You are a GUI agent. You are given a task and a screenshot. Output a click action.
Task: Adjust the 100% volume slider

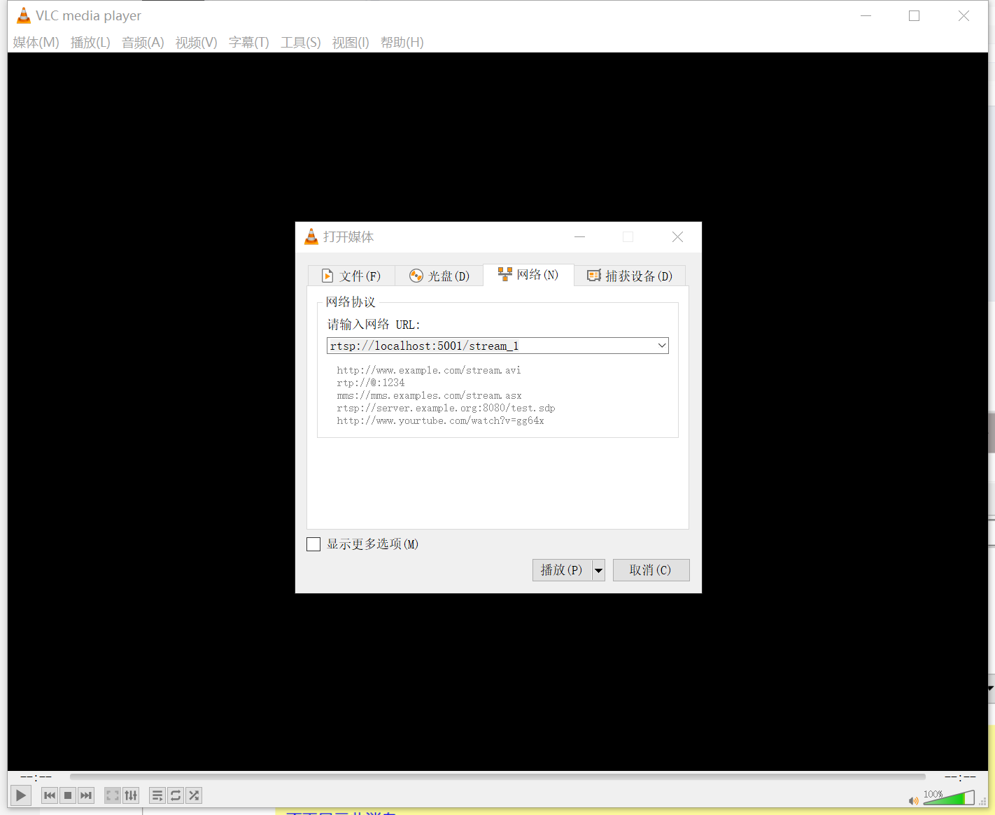click(949, 798)
